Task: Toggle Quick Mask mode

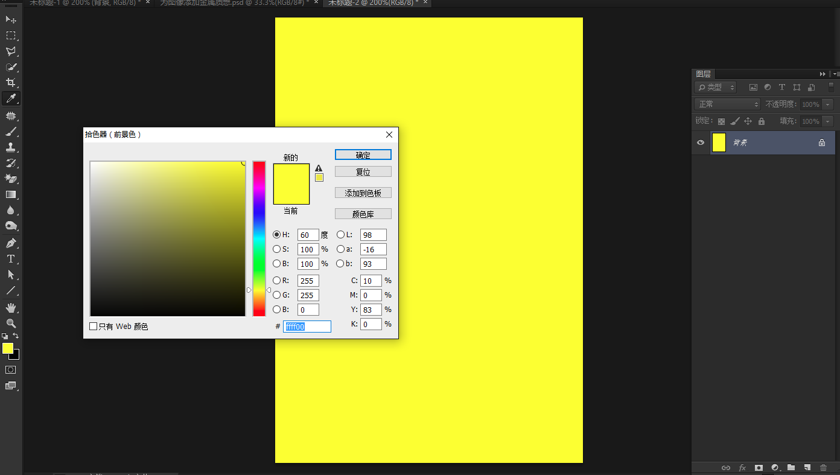Action: (x=11, y=369)
